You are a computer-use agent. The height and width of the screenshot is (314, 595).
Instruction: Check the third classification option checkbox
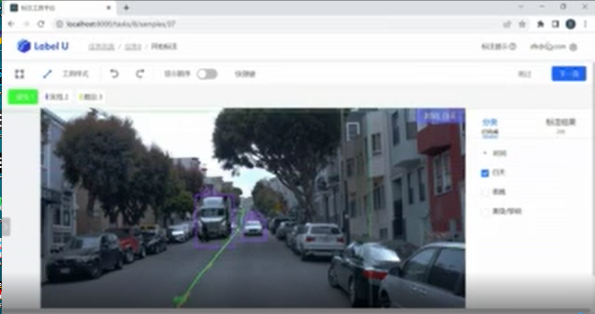[485, 212]
